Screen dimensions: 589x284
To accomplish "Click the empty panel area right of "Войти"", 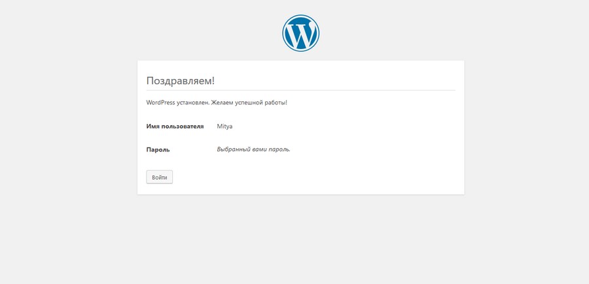I will point(314,177).
